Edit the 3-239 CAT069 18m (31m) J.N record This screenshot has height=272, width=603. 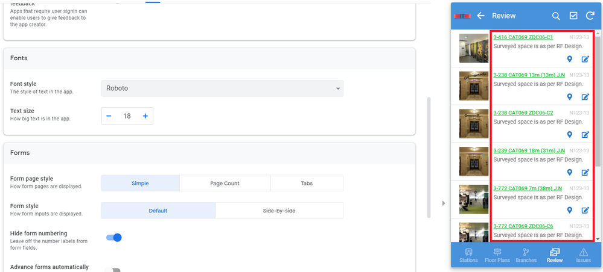click(x=585, y=172)
